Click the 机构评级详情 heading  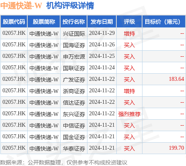70,6
